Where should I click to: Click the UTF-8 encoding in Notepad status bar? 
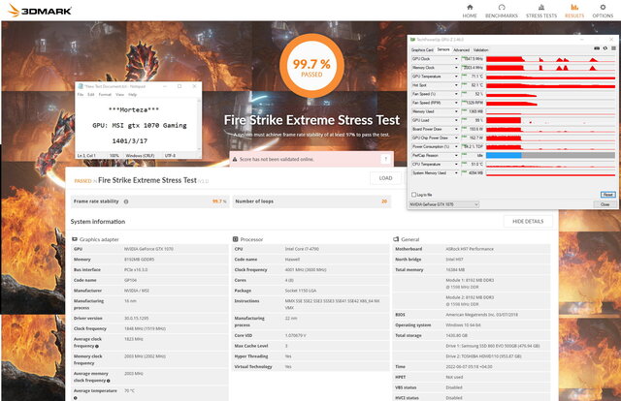click(170, 156)
